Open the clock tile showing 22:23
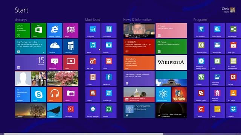Image resolution: width=241 pixels, height=135 pixels. click(x=23, y=30)
